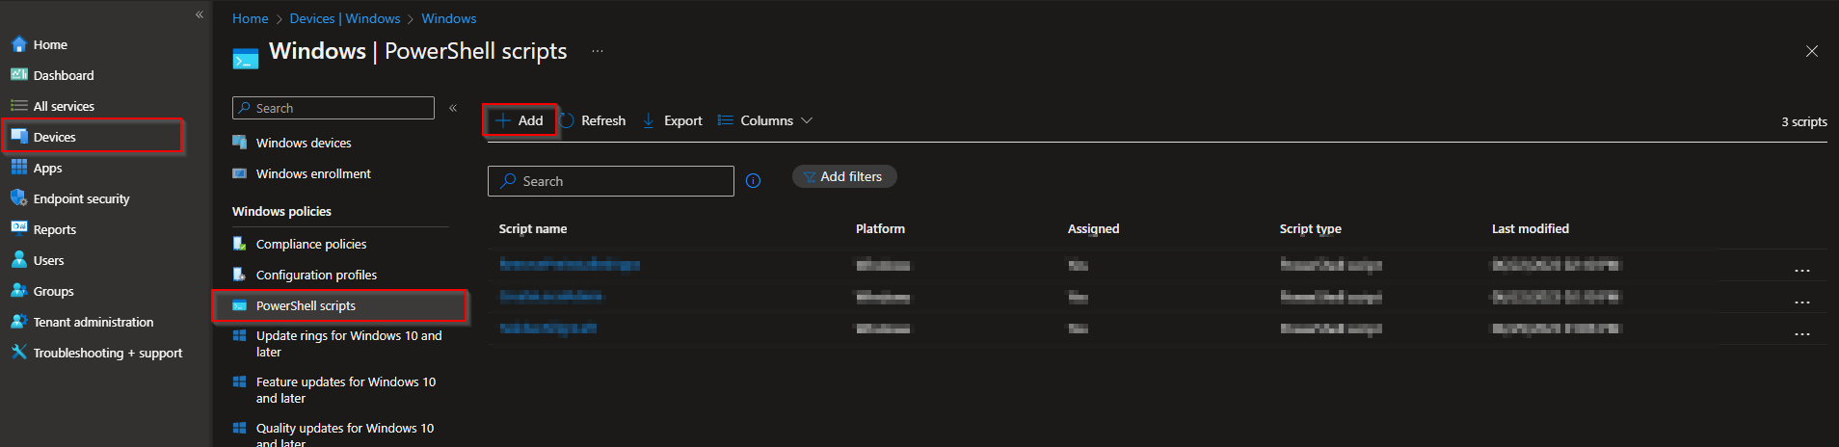Close the PowerShell scripts blade

point(1812,51)
